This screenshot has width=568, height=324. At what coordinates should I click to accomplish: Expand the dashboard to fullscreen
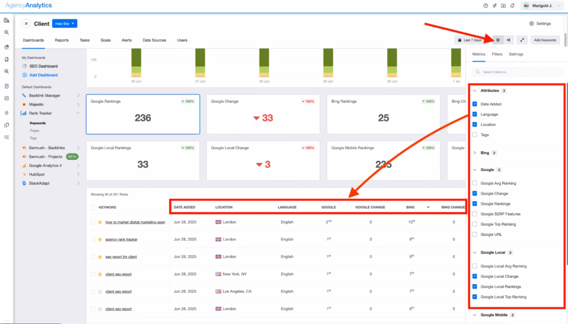click(x=522, y=40)
